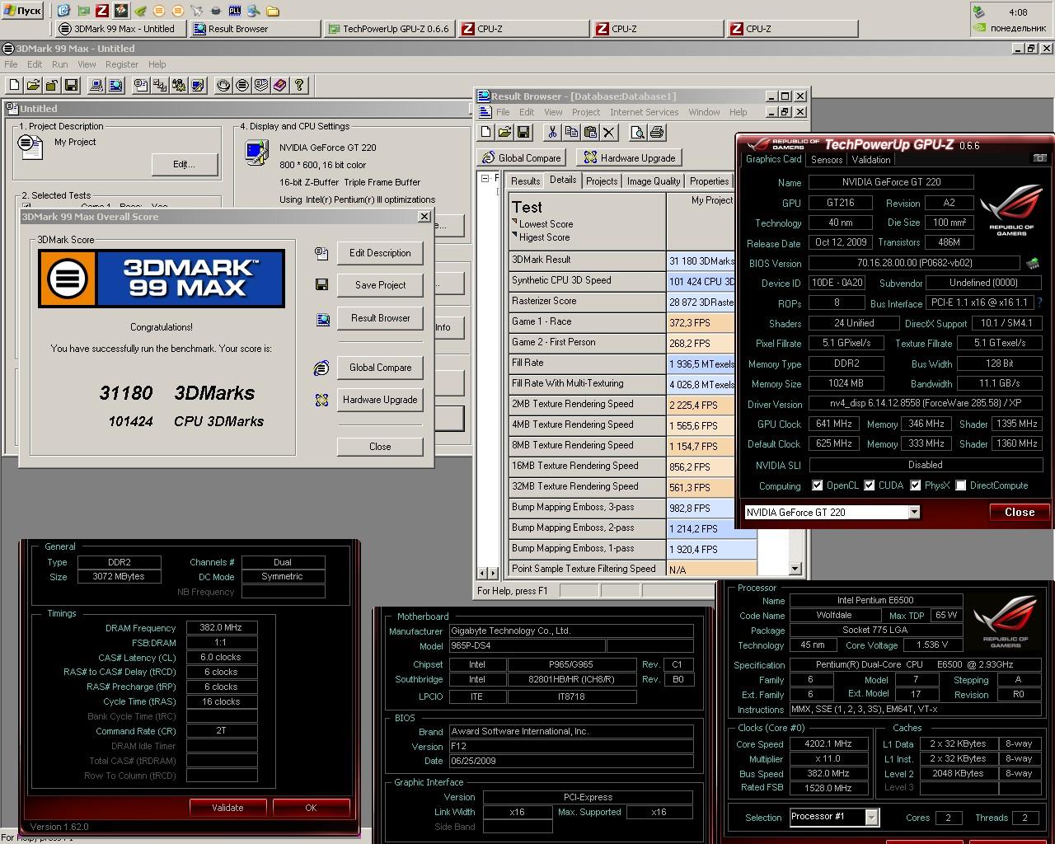Click TechPowerUp GPU-Z taskbar button
The image size is (1055, 844).
pyautogui.click(x=387, y=29)
